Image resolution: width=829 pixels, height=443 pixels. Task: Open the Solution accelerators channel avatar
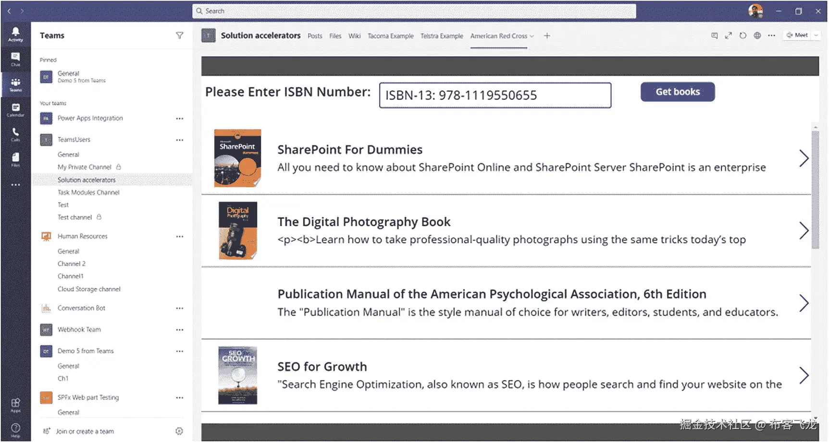pos(209,36)
